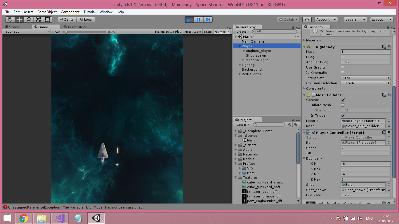Open Visual Studio from the taskbar
The height and width of the screenshot is (224, 399).
click(x=60, y=218)
